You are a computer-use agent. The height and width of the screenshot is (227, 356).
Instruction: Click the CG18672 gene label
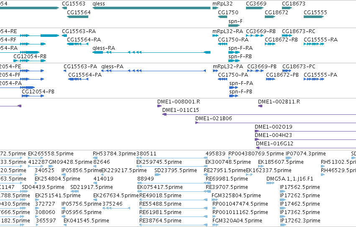click(x=277, y=12)
